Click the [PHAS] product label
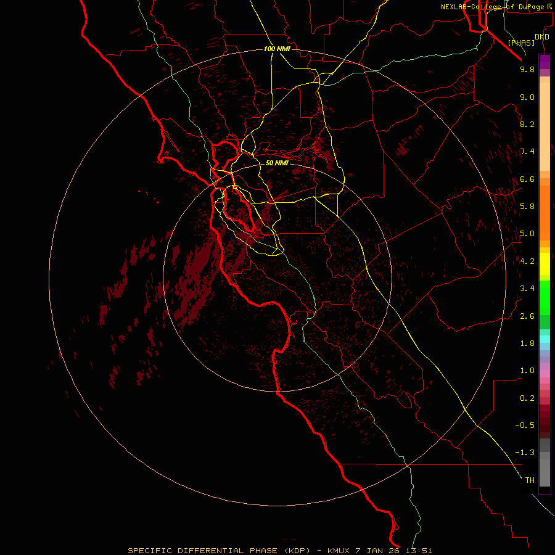This screenshot has width=555, height=555. 521,43
